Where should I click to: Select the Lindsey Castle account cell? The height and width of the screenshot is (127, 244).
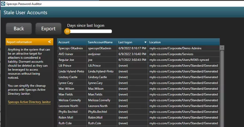pyautogui.click(x=72, y=77)
